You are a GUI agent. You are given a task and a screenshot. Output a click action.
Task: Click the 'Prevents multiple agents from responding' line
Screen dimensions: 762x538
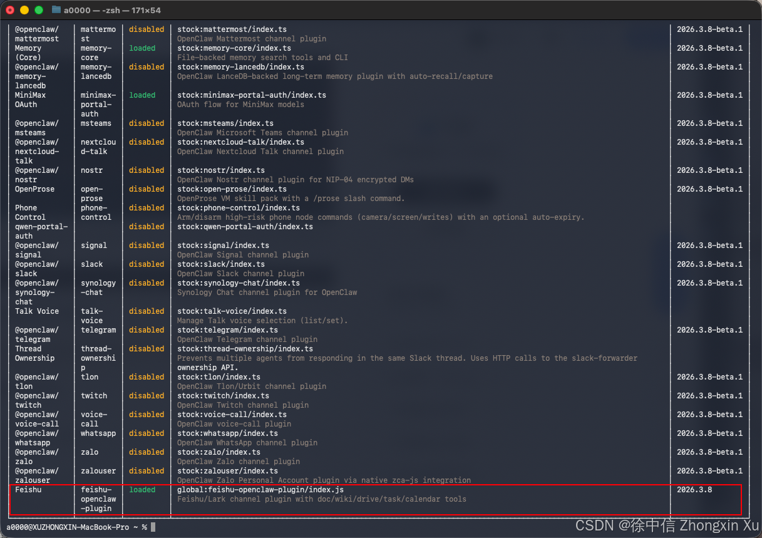click(x=407, y=358)
